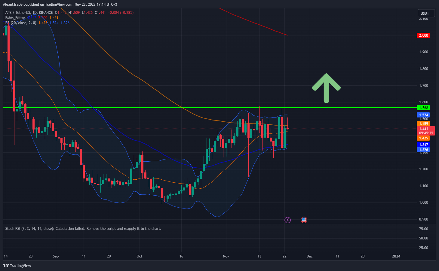Image resolution: width=439 pixels, height=271 pixels.
Task: Click the US flag economic event icon
Action: (304, 220)
